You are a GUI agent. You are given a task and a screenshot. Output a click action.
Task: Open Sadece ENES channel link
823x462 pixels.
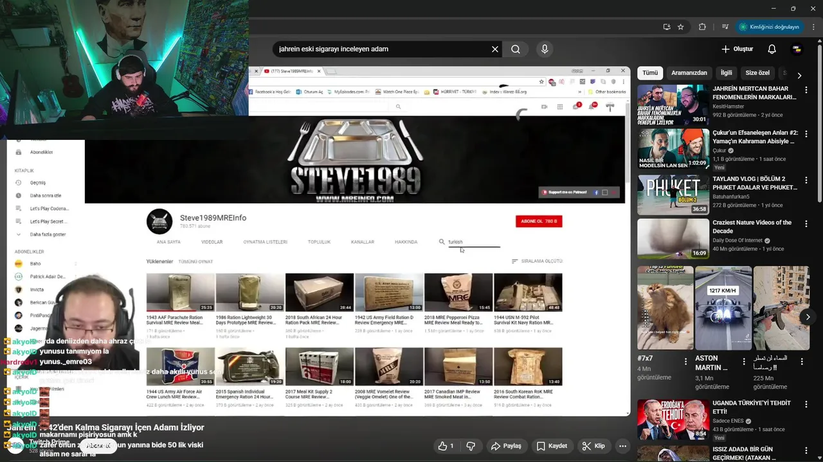(x=728, y=421)
